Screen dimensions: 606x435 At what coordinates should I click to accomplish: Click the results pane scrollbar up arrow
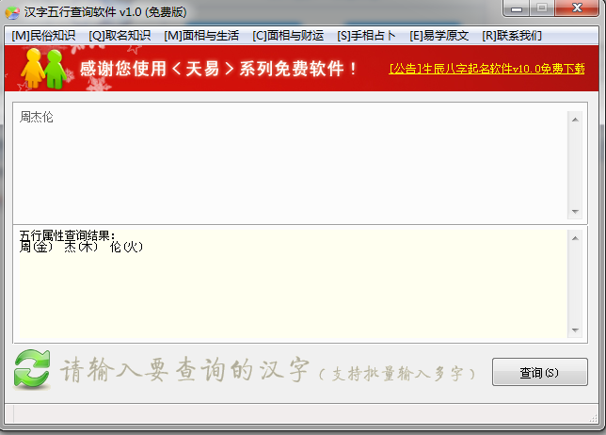(575, 238)
